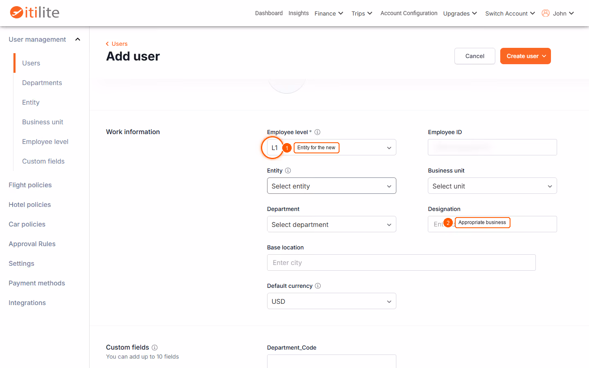The image size is (589, 368).
Task: Click info icon next to Entity label
Action: point(288,171)
